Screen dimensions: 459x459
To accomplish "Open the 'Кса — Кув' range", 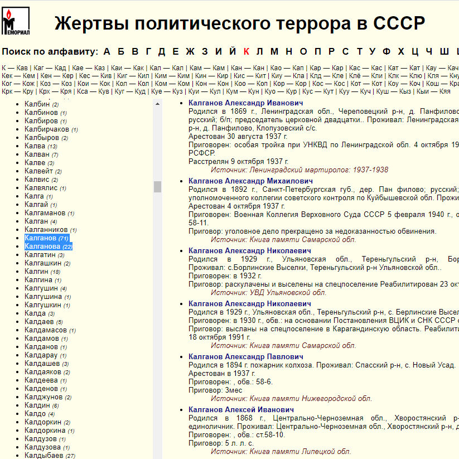I will 93,91.
